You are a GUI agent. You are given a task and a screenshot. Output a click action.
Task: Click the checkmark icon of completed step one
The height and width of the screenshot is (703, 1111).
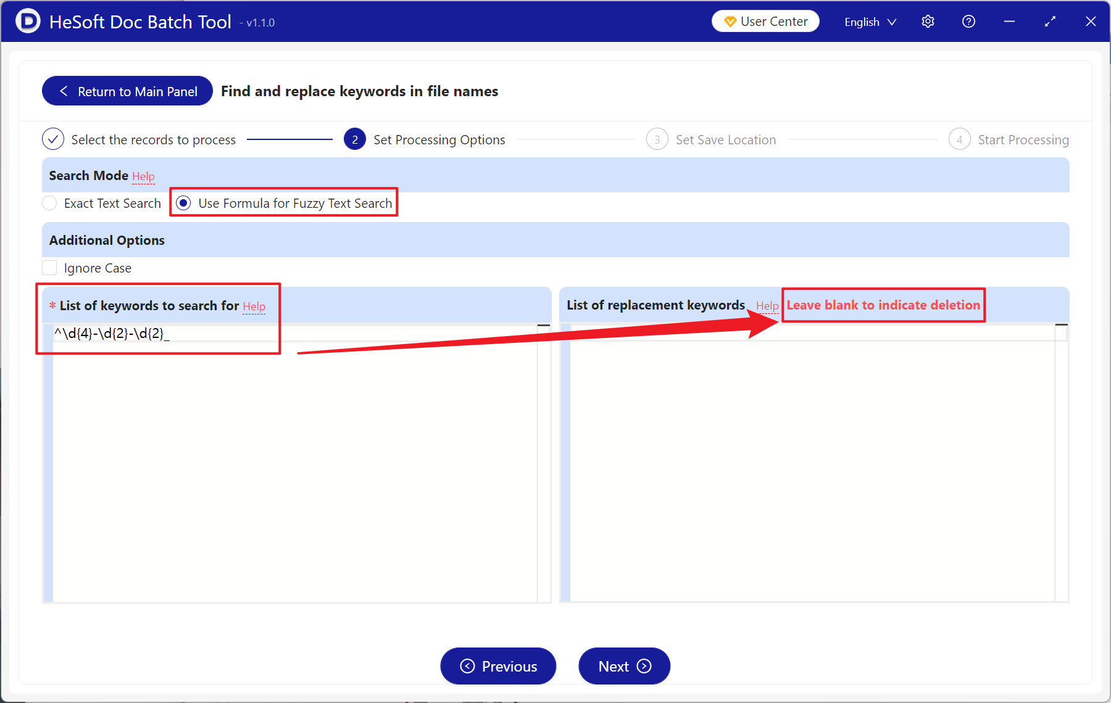(x=53, y=139)
